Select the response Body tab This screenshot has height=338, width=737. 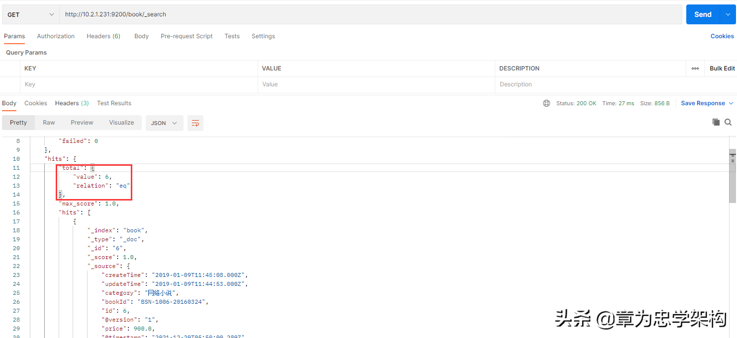coord(9,103)
